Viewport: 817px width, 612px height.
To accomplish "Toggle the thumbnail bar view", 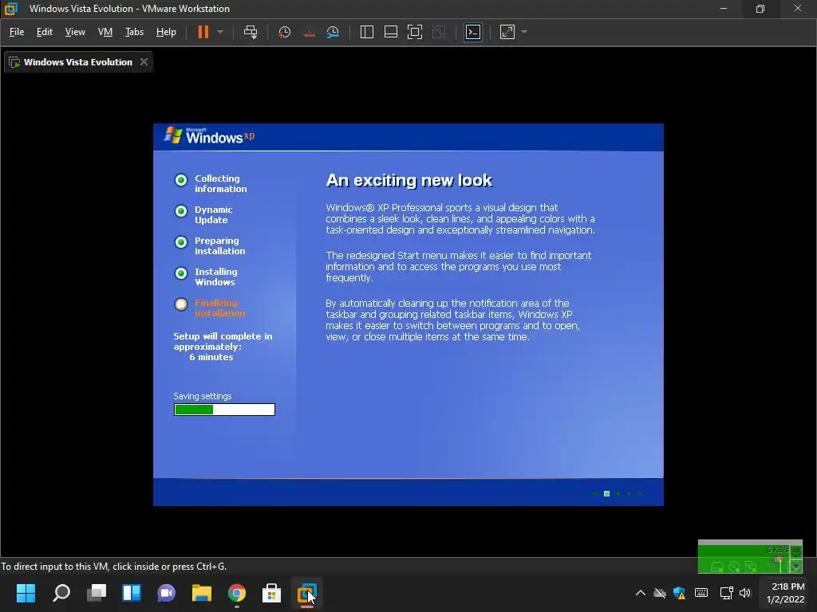I will click(391, 32).
